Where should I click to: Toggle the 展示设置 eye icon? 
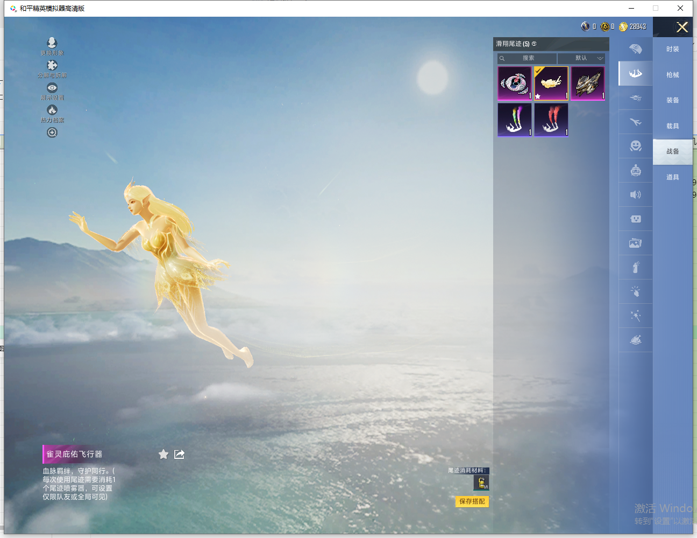tap(52, 88)
